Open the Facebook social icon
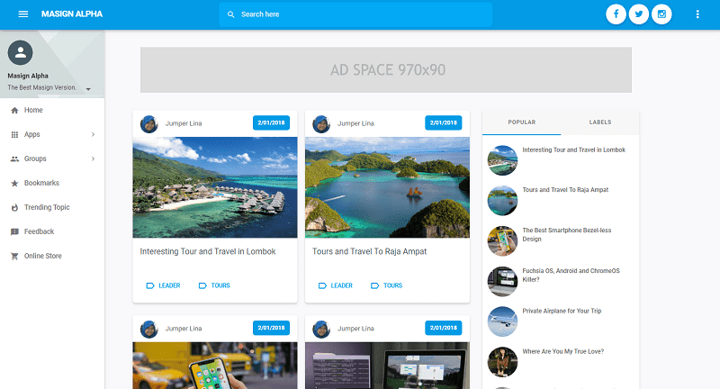720x389 pixels. (616, 14)
